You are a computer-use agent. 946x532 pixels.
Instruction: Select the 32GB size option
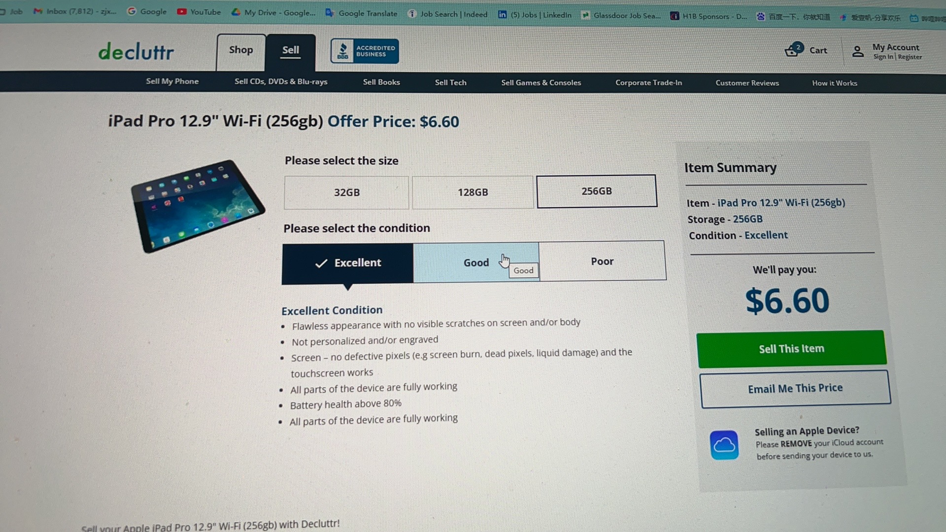tap(346, 192)
